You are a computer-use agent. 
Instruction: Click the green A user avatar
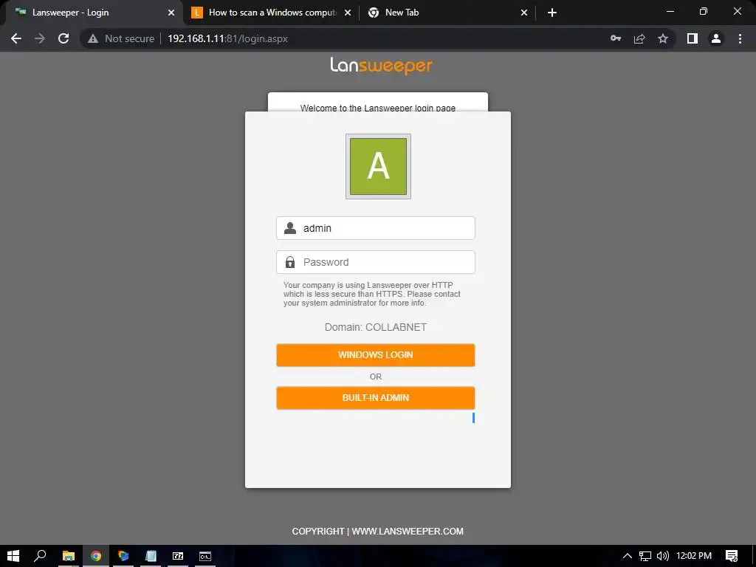point(378,166)
